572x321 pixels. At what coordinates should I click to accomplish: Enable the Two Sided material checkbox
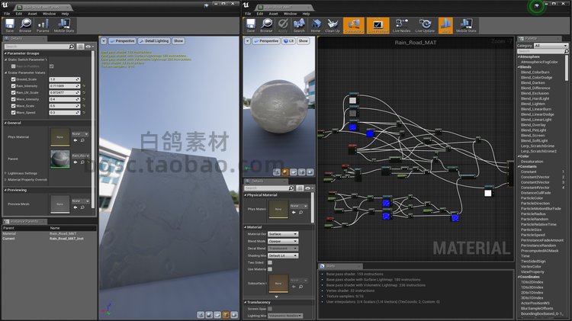pyautogui.click(x=271, y=262)
